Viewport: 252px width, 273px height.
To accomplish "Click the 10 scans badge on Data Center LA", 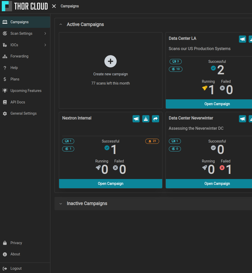I will click(176, 69).
